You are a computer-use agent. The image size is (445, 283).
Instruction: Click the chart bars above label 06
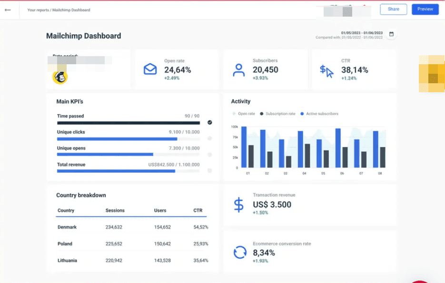[x=341, y=148]
